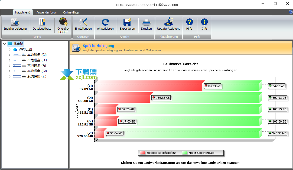Screen dimensions: 293x170
Task: Expand the 本地磁盘 (G:) node
Action: click(x=9, y=71)
